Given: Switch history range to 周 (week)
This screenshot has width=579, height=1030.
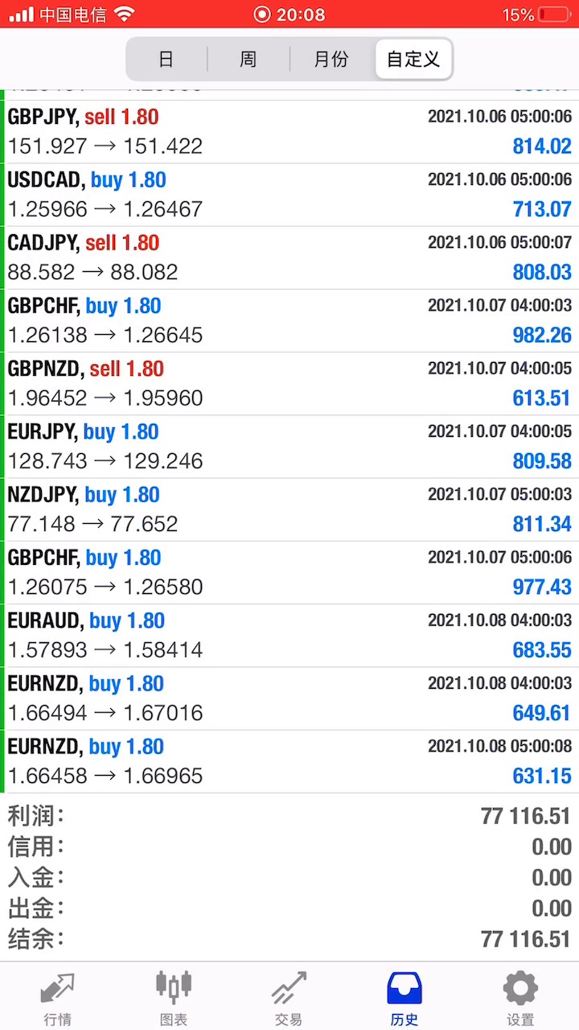Looking at the screenshot, I should [x=248, y=59].
